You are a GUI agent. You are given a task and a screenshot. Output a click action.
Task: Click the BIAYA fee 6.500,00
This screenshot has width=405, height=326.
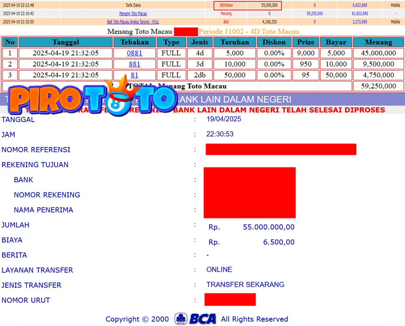point(279,242)
